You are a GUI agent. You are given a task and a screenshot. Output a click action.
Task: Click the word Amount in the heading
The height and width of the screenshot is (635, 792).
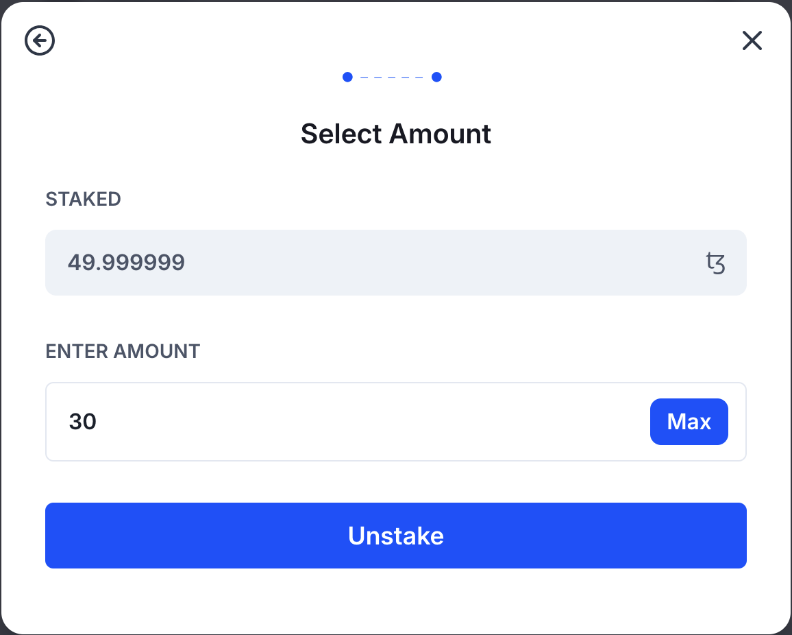click(x=441, y=134)
